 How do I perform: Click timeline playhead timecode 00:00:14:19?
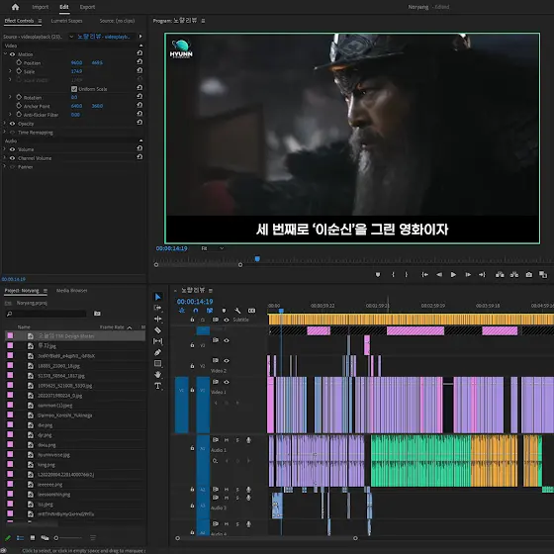click(195, 302)
